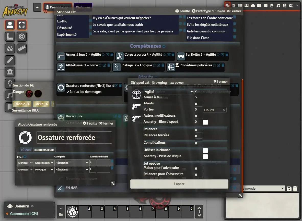Switch to the Welcome scene tab

(83, 7)
